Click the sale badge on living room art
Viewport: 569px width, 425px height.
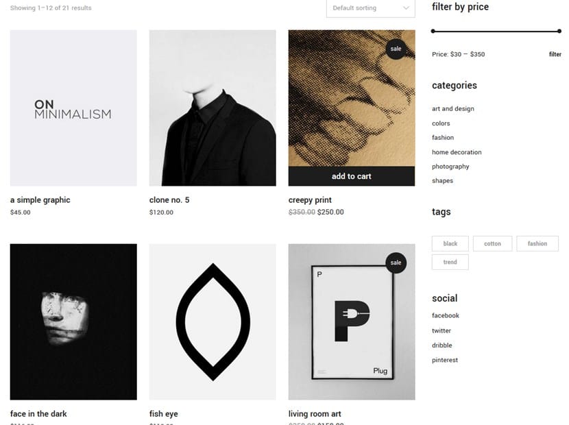pyautogui.click(x=396, y=263)
